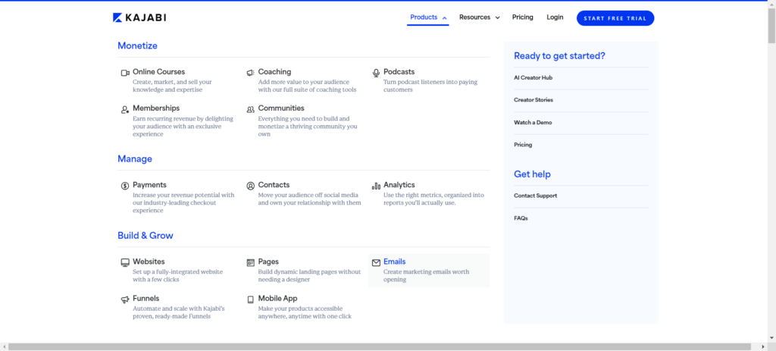Open the Pages product link
The image size is (776, 351).
tap(268, 262)
